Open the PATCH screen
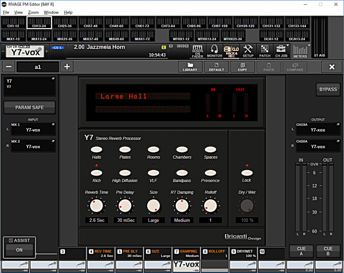Image resolution: width=344 pixels, height=273 pixels. point(265,51)
